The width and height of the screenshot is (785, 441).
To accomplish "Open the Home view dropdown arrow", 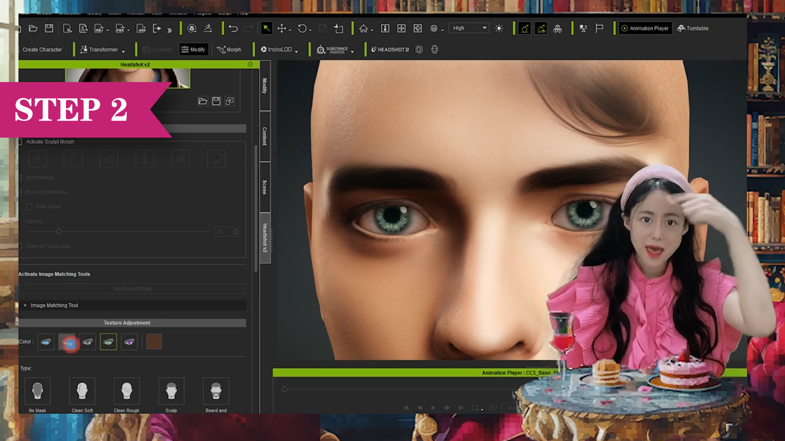I will [372, 30].
